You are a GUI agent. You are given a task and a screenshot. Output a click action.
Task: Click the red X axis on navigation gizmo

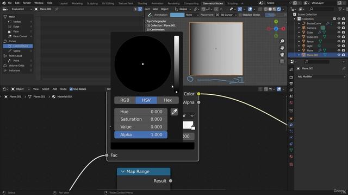tap(283, 29)
